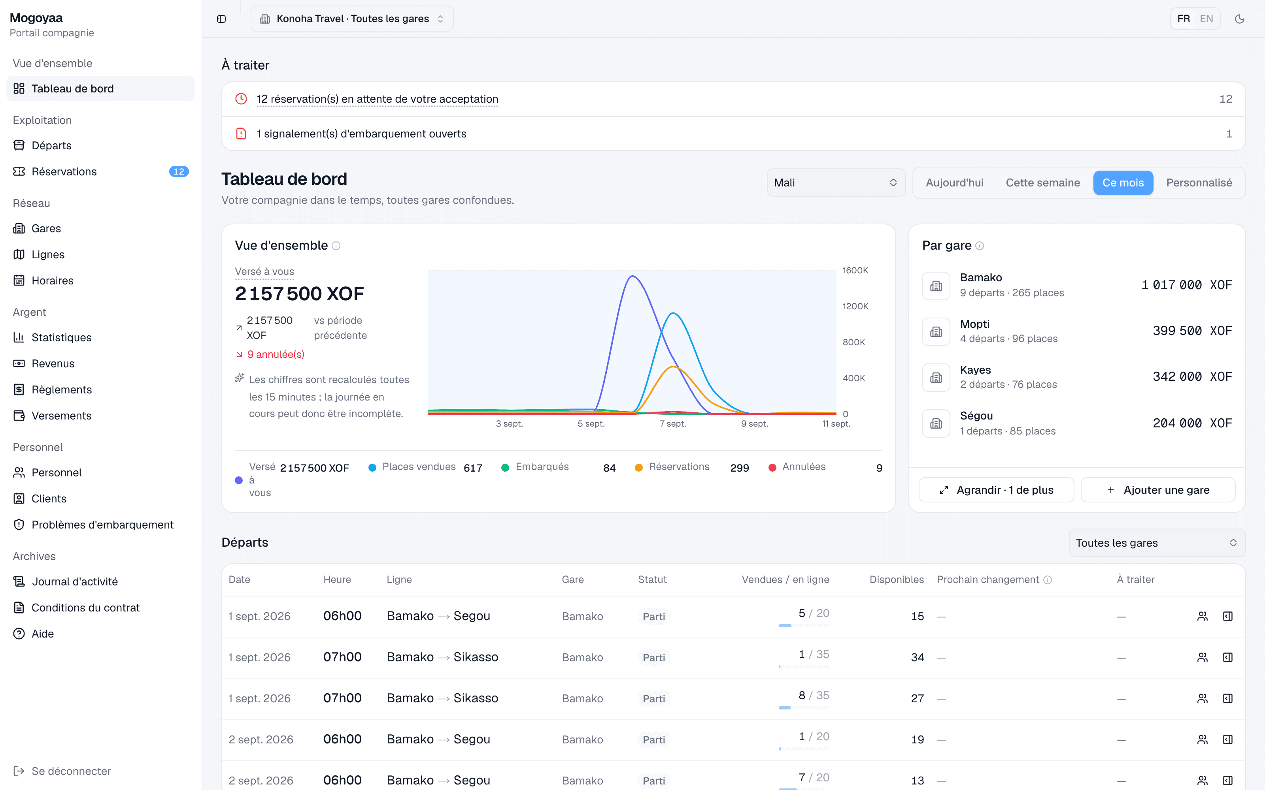The height and width of the screenshot is (790, 1265).
Task: Select the Ce mois period
Action: [1123, 183]
